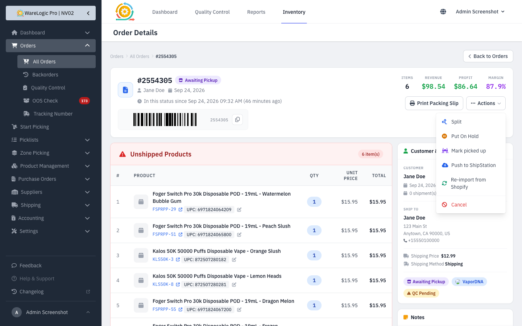The width and height of the screenshot is (522, 326).
Task: Open external link for SKU FSPRPP-55
Action: (181, 309)
